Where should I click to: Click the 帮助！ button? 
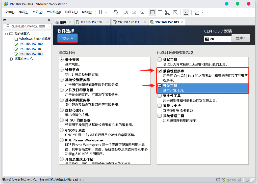[x=241, y=38]
